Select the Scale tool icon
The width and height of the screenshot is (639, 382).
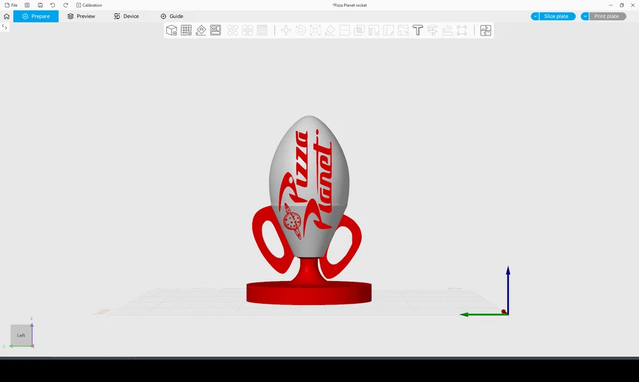click(x=315, y=30)
